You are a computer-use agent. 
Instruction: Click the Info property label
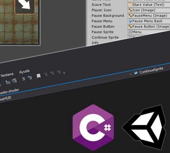pyautogui.click(x=95, y=43)
